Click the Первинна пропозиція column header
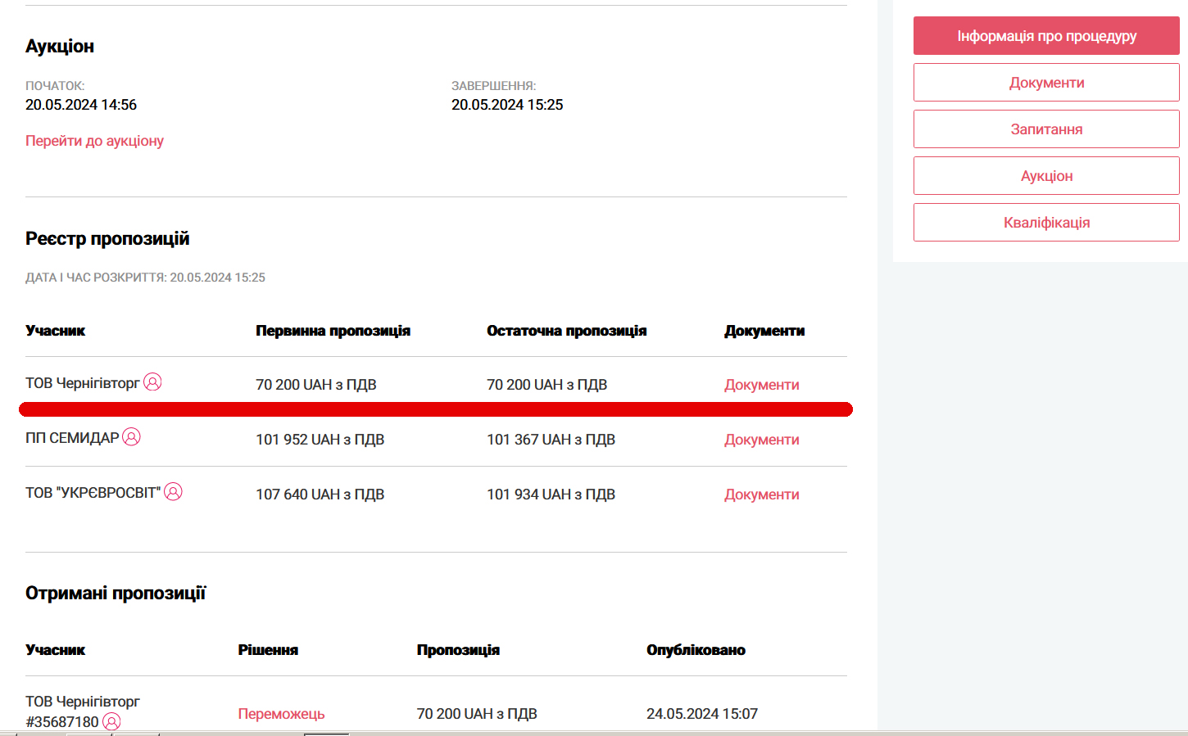Viewport: 1188px width, 736px height. tap(333, 331)
